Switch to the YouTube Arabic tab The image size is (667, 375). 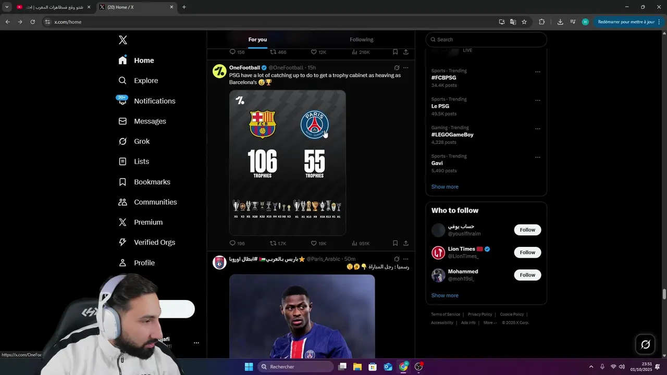pyautogui.click(x=54, y=7)
